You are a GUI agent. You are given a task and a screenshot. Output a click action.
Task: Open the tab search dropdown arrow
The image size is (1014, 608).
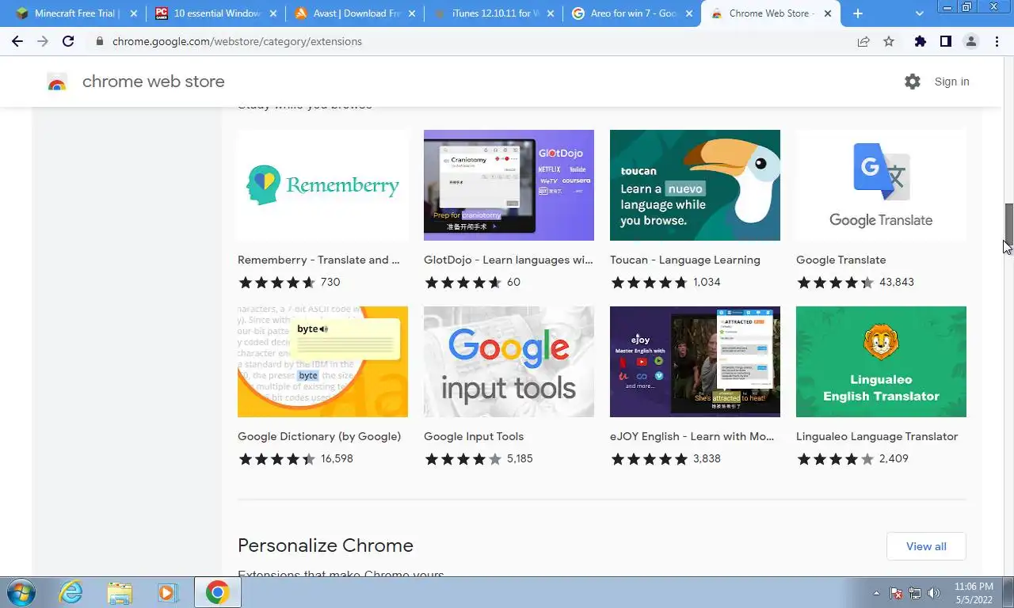click(919, 13)
